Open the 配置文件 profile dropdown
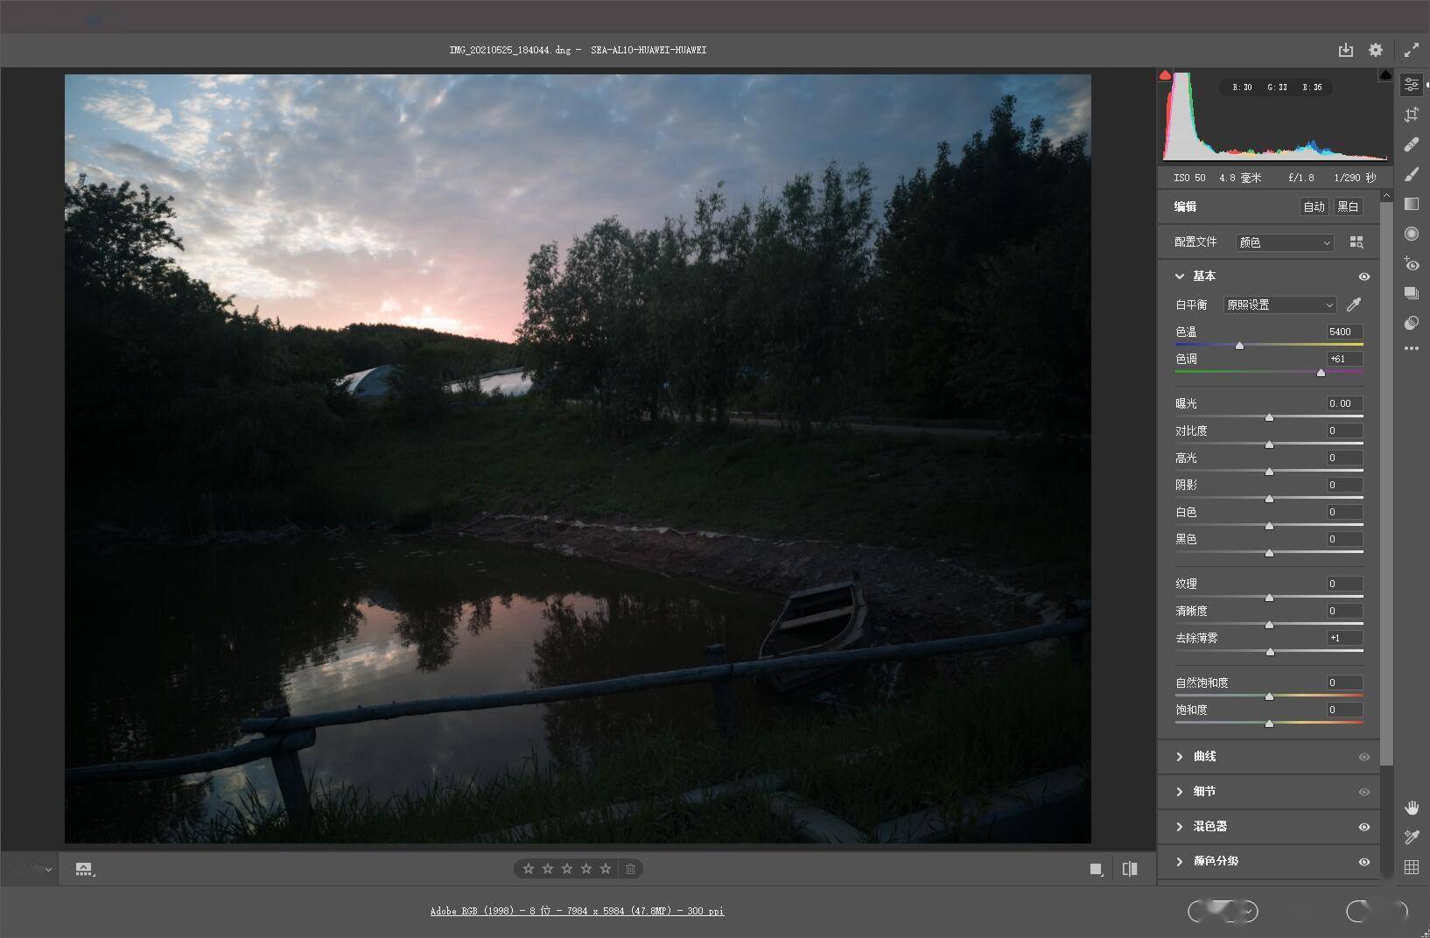This screenshot has width=1430, height=938. (1284, 242)
